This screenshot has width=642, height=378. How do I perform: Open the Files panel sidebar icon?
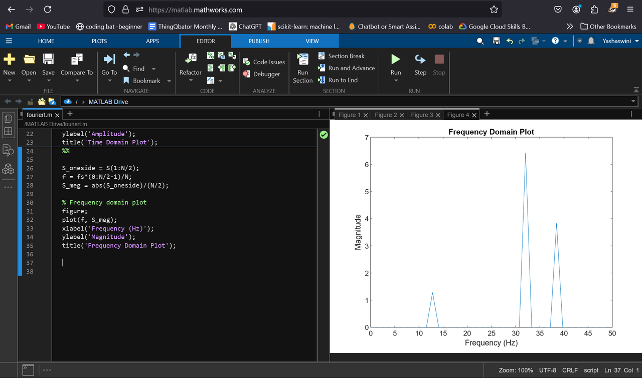pyautogui.click(x=8, y=118)
